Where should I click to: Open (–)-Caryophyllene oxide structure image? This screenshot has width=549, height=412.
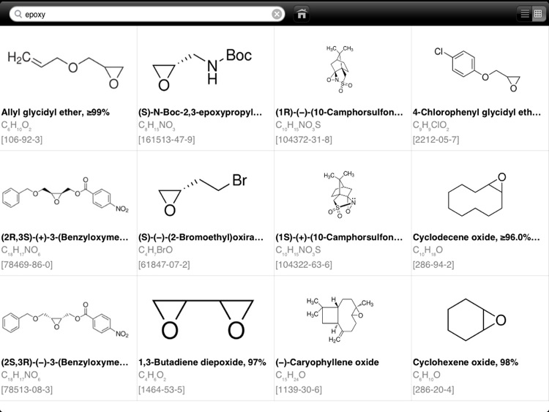[x=340, y=320]
